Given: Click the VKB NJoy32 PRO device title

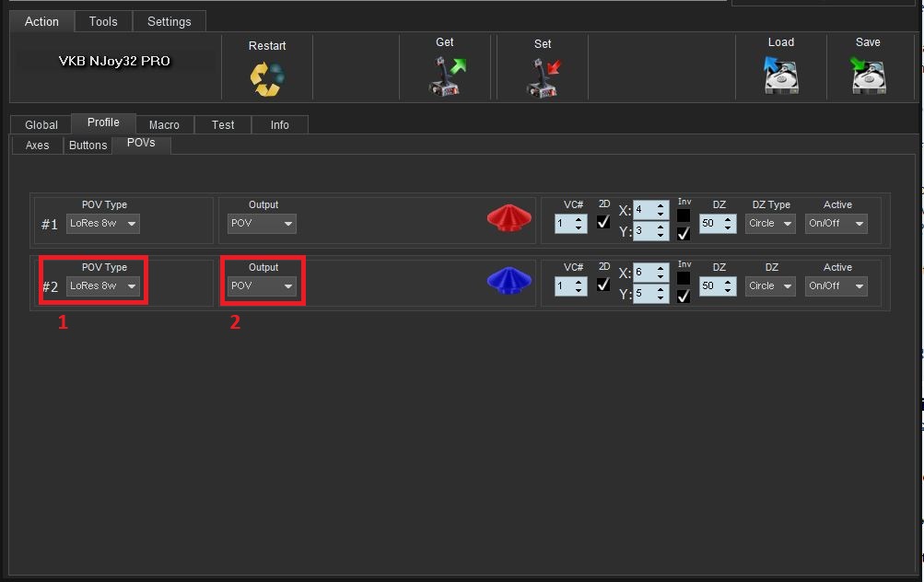Looking at the screenshot, I should click(115, 61).
